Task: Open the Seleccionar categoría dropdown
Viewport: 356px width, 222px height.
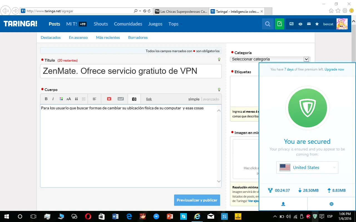Action: [270, 59]
